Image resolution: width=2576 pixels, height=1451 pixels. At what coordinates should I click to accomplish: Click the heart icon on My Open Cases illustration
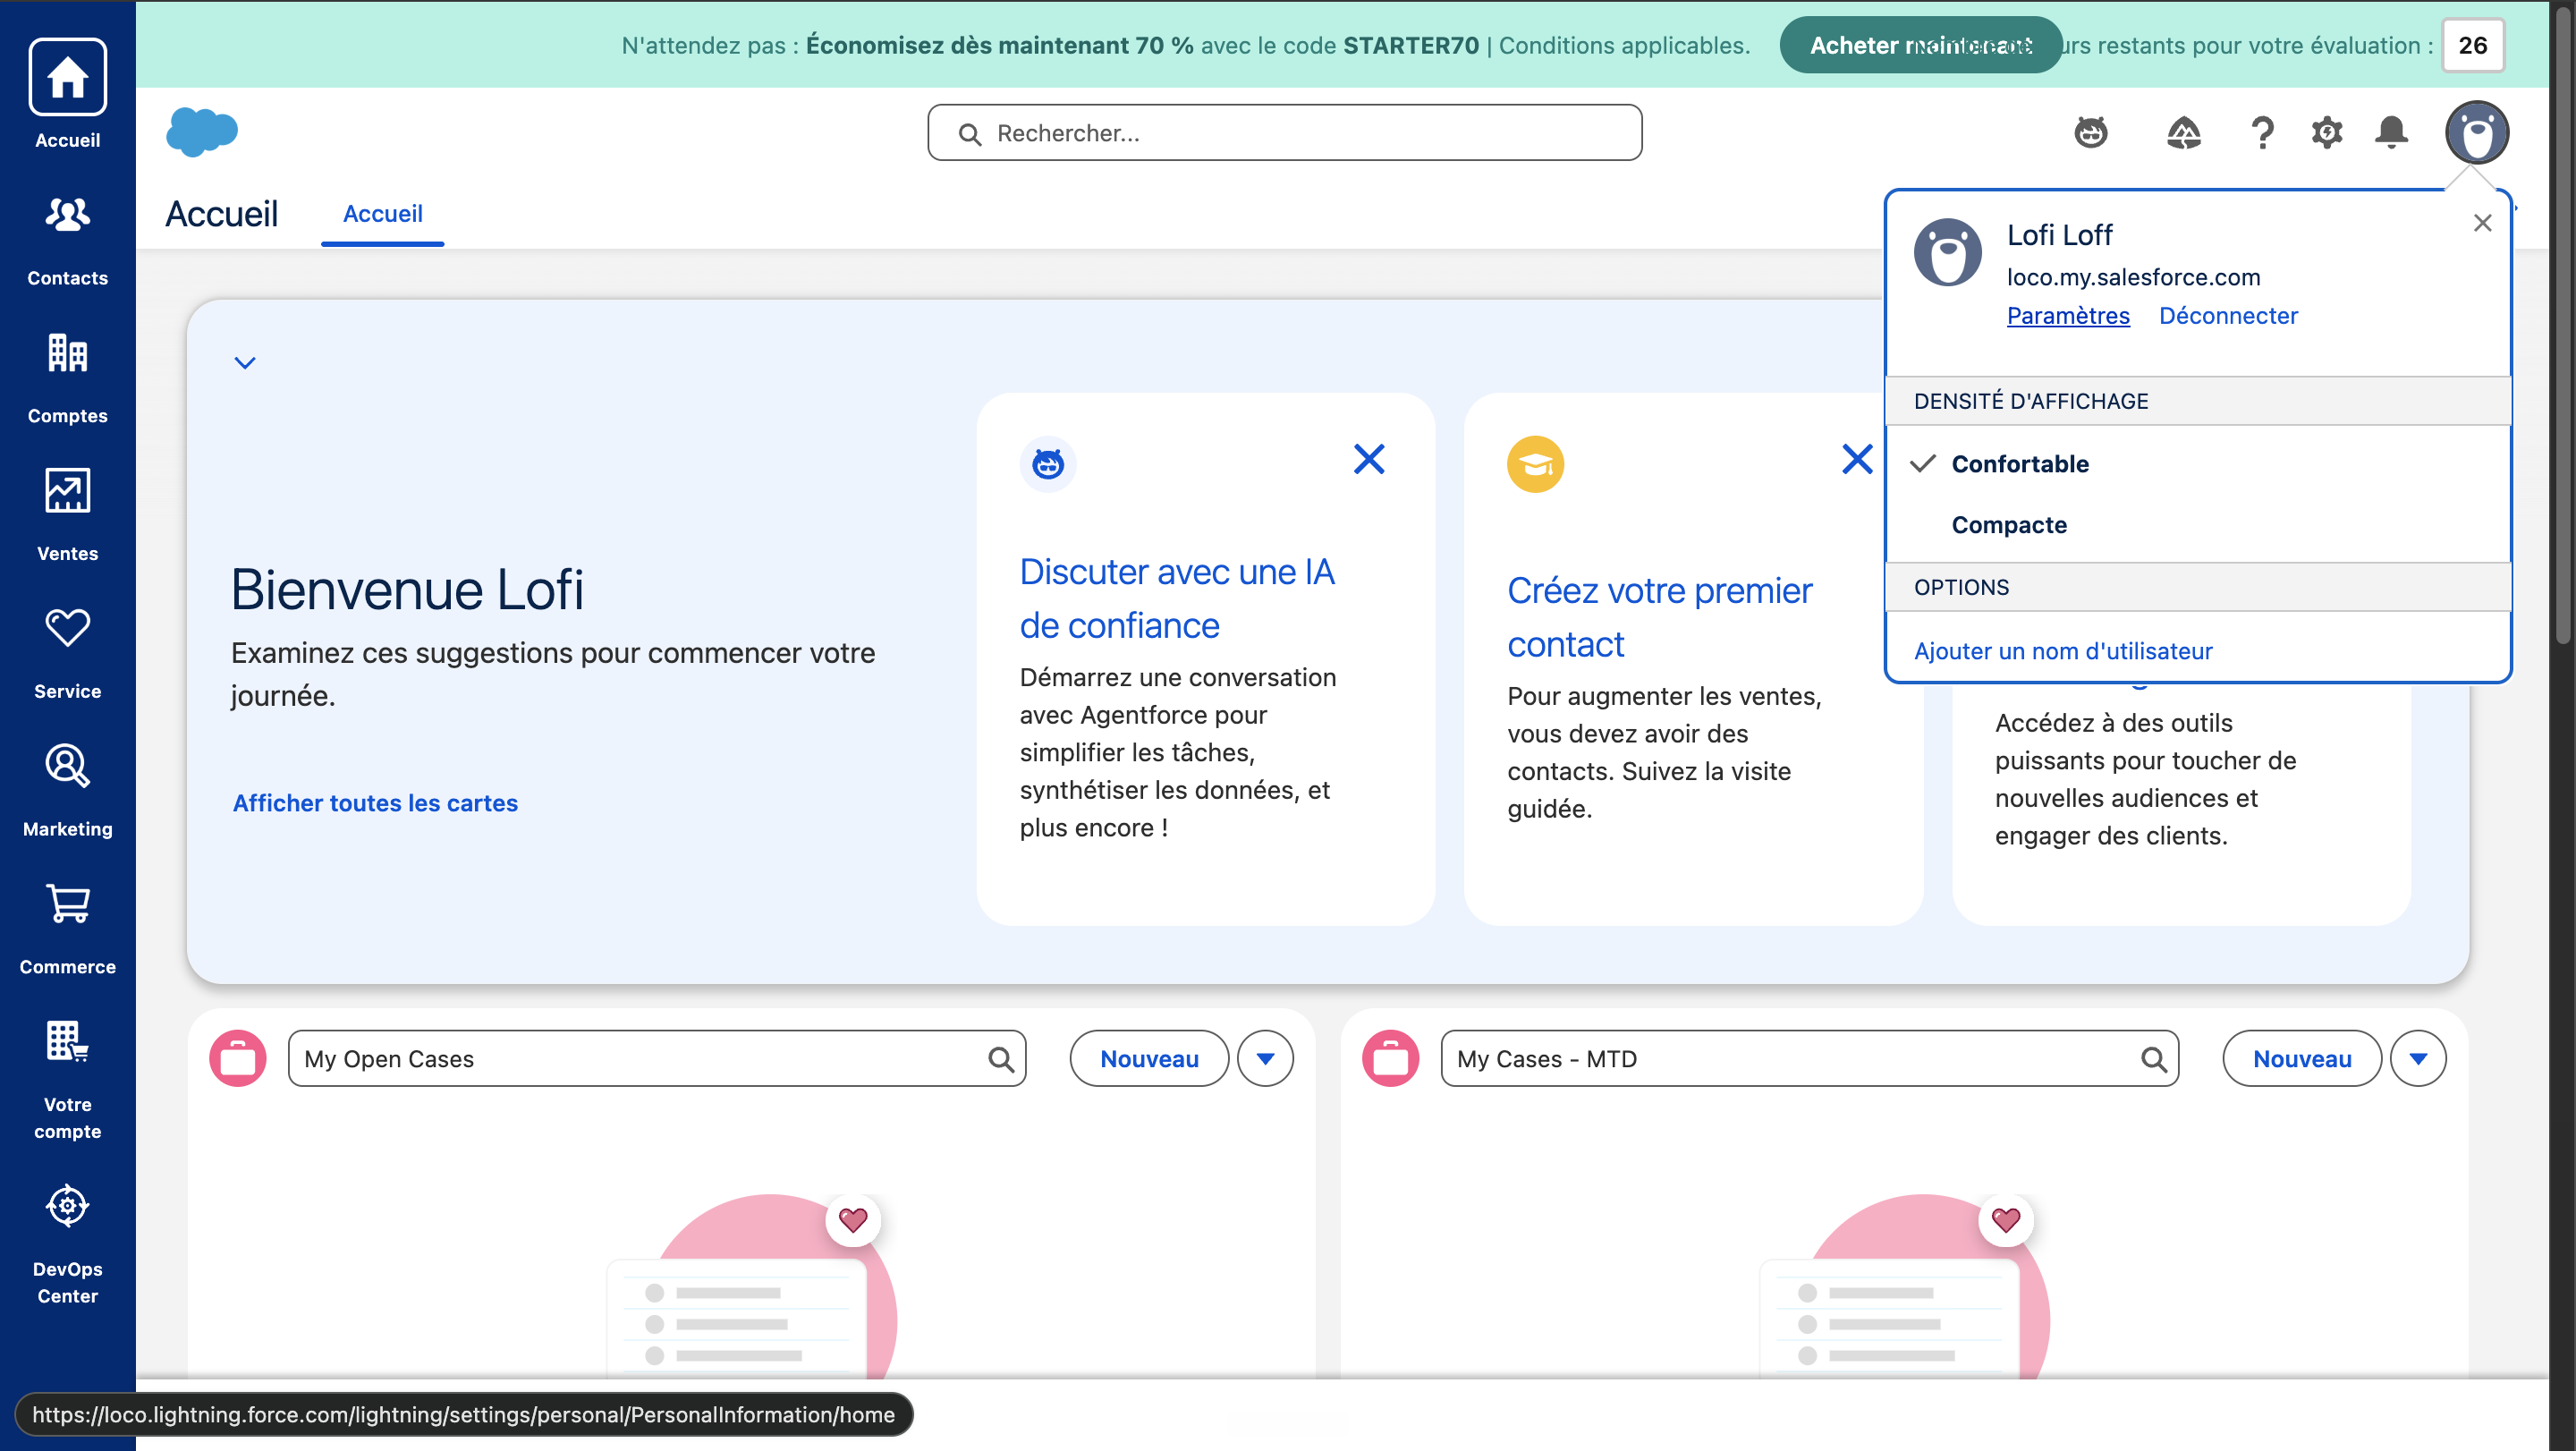tap(853, 1219)
